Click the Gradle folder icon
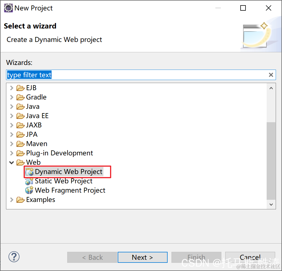282x271 pixels. (x=20, y=97)
